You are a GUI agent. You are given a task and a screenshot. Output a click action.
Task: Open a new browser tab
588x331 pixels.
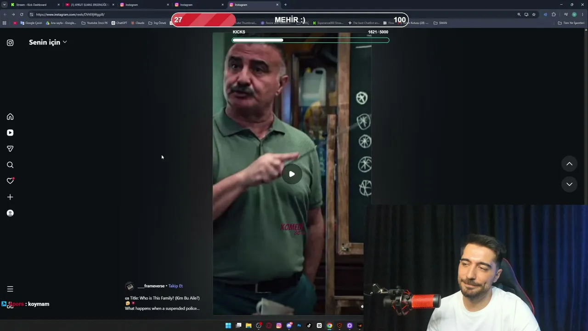(x=285, y=5)
